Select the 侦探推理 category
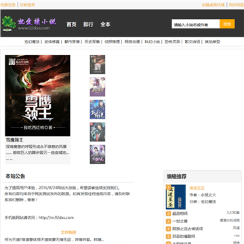The width and height of the screenshot is (244, 244). [112, 41]
